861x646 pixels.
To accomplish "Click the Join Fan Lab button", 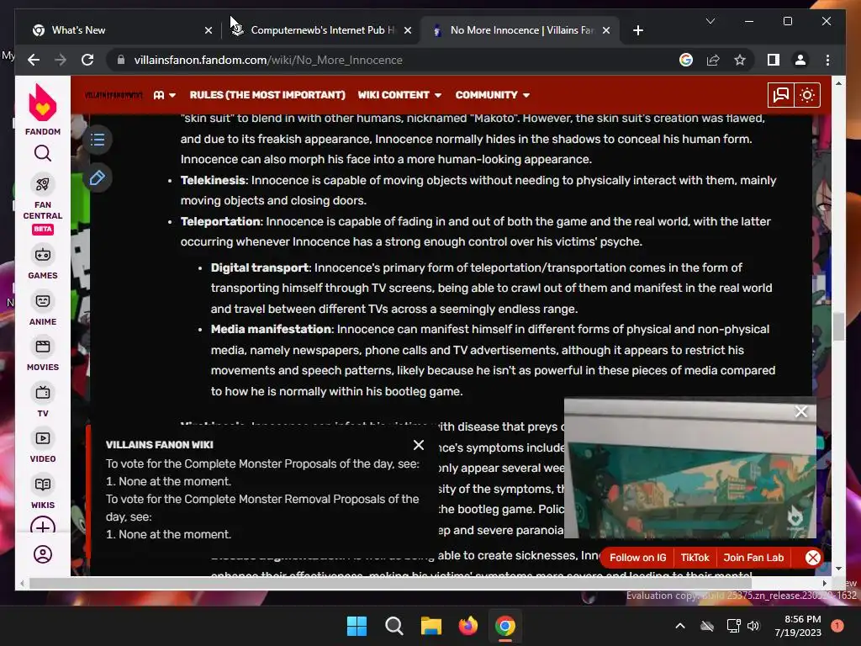I will [753, 558].
